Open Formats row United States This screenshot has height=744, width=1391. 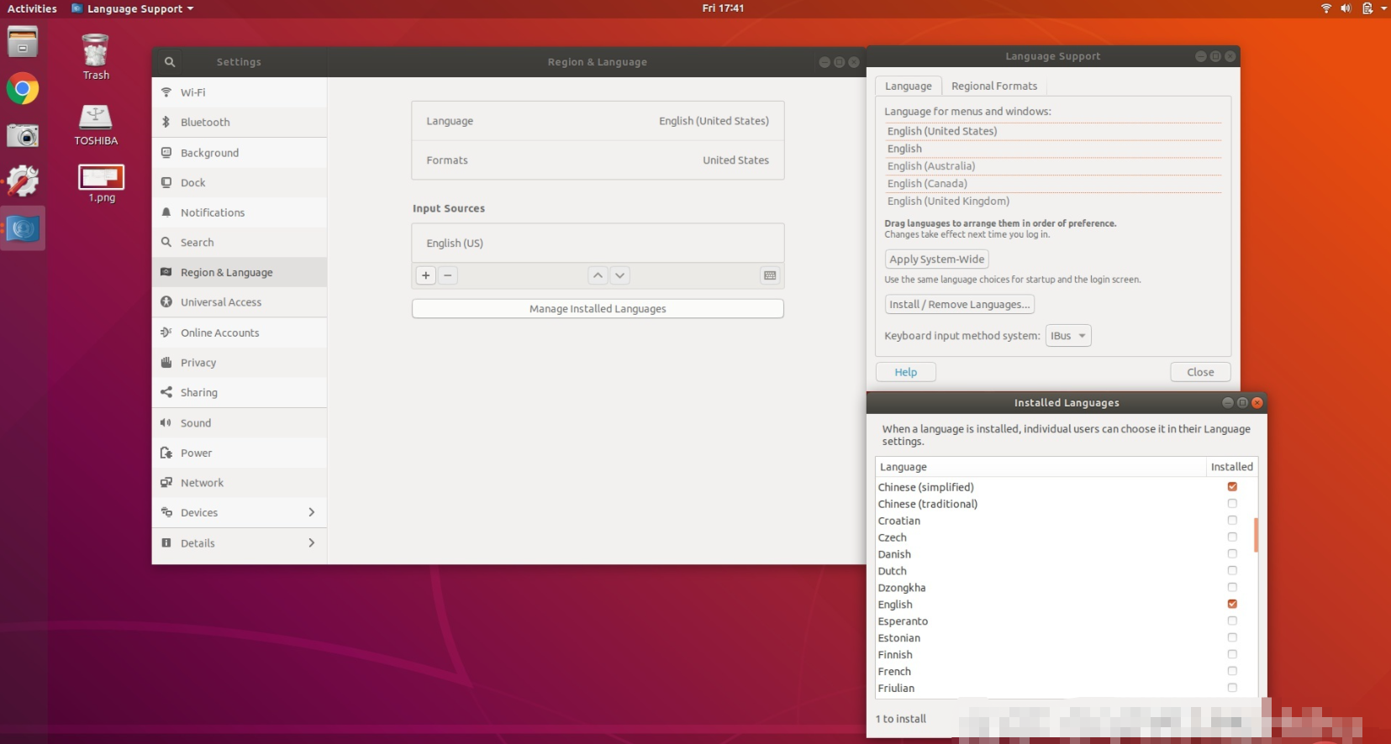point(598,160)
